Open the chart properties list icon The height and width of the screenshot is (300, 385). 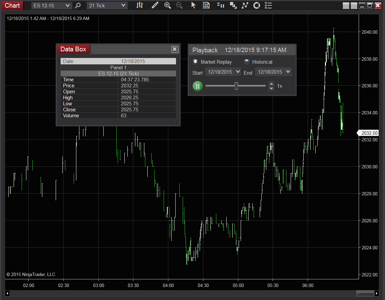click(268, 5)
